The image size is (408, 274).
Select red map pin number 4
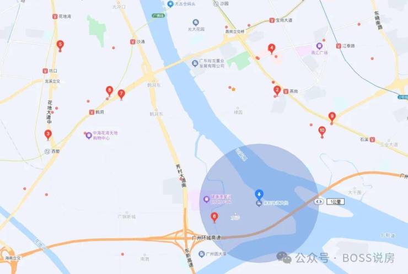click(271, 49)
